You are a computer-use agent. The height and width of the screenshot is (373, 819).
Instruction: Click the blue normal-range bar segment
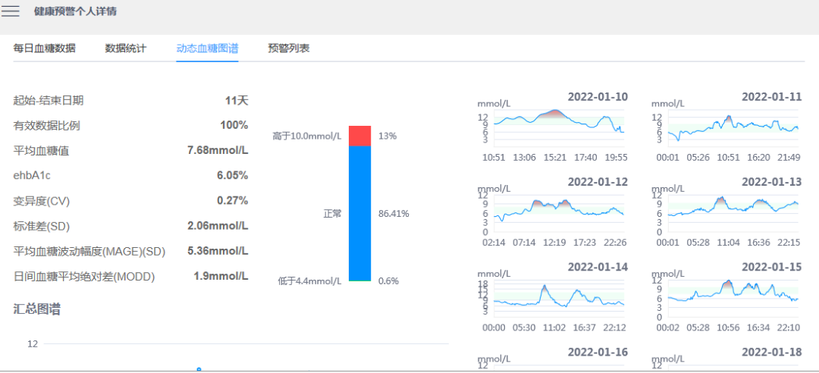(360, 213)
